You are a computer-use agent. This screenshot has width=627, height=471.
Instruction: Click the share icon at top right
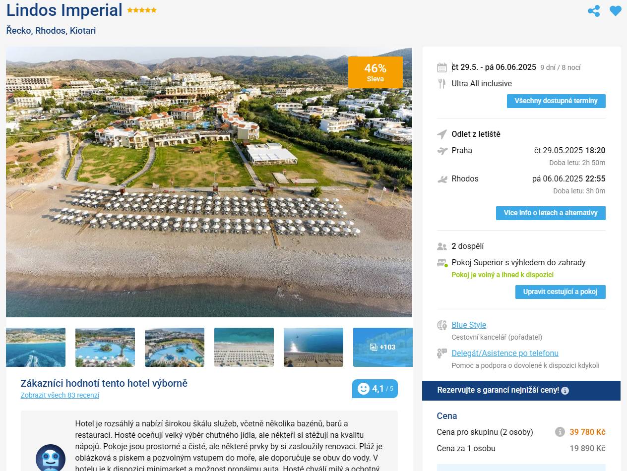[x=594, y=11]
